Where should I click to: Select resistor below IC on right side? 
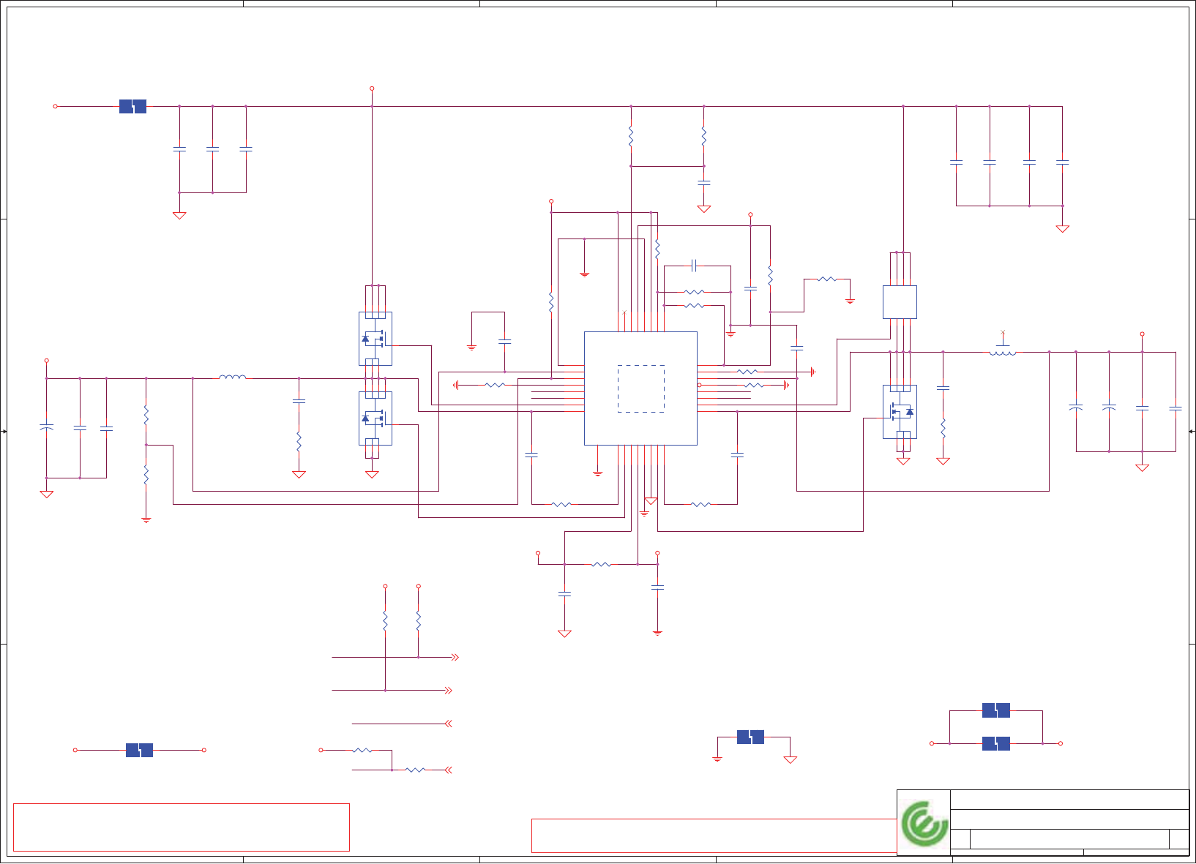coord(700,504)
